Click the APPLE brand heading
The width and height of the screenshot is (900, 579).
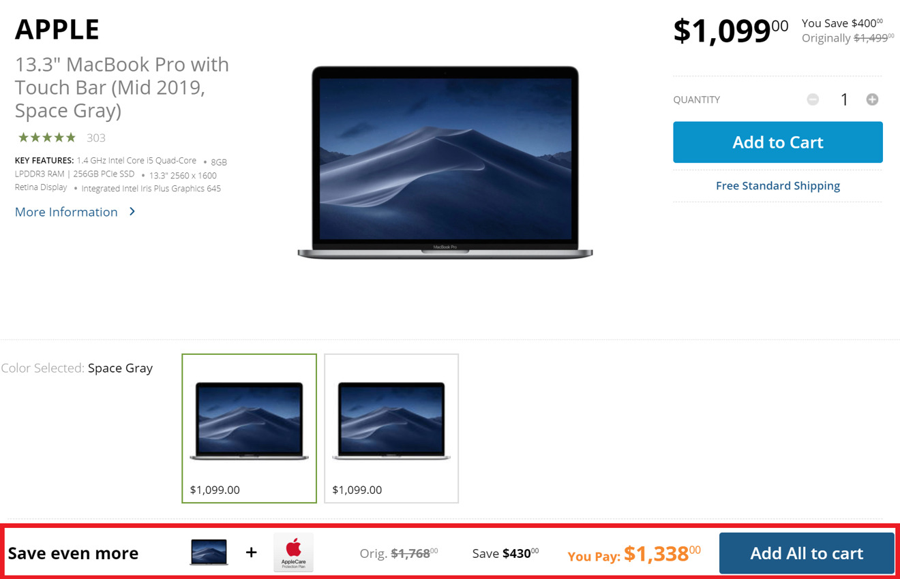coord(57,29)
